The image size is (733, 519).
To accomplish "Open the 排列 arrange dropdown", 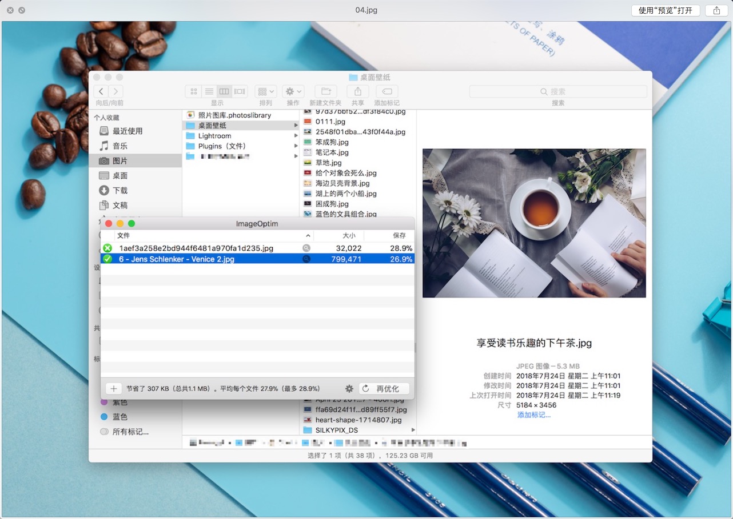I will coord(266,91).
